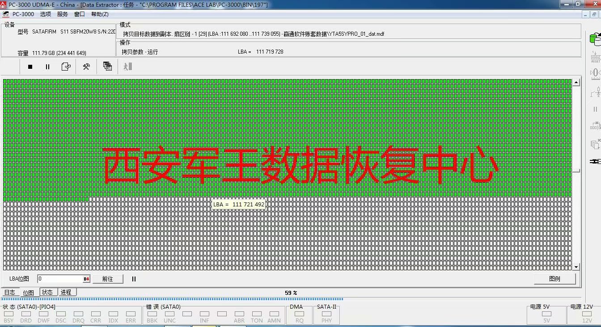The height and width of the screenshot is (327, 601).
Task: Open the 图例 legend button
Action: click(x=554, y=279)
